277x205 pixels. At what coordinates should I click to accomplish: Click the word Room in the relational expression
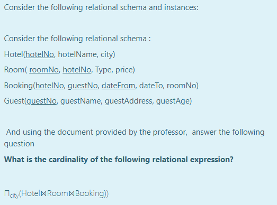(x=58, y=193)
